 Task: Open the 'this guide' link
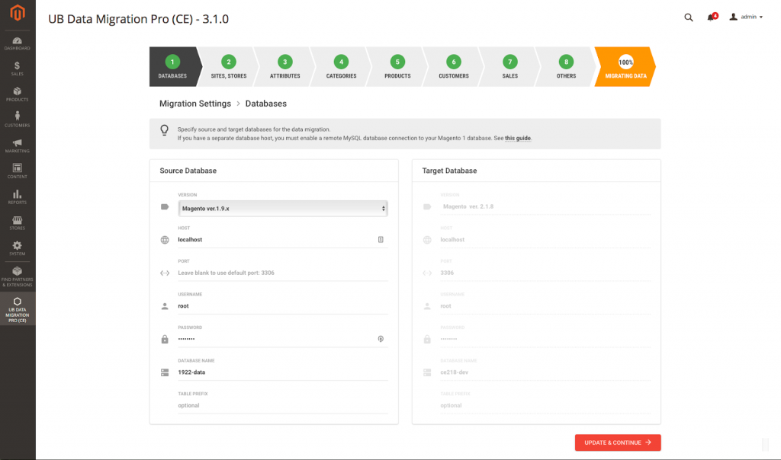coord(518,139)
